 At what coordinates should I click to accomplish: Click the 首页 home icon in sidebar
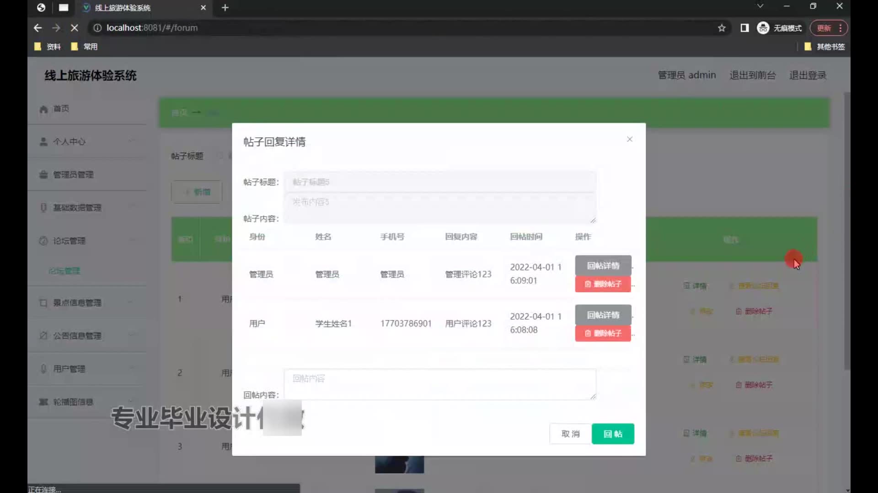tap(43, 109)
